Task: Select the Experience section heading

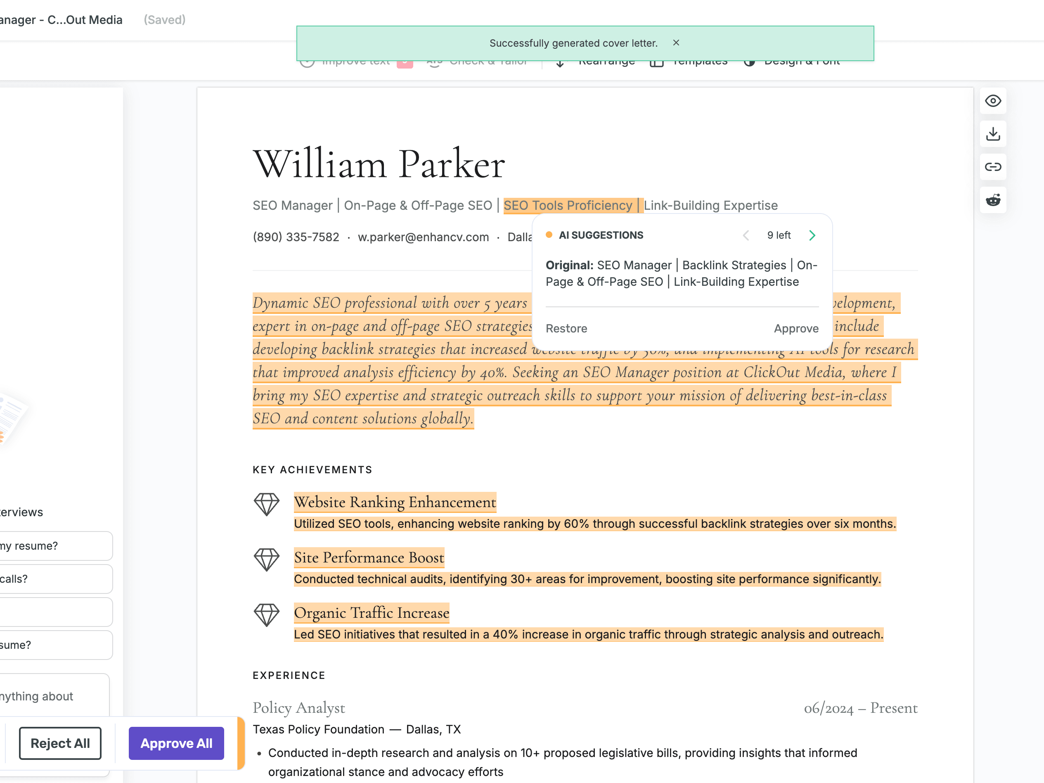Action: point(289,676)
